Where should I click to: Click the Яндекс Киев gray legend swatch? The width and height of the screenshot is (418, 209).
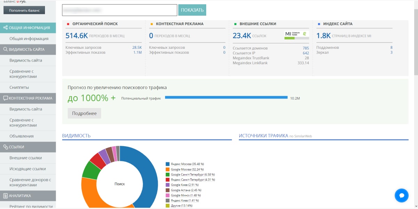168,201
